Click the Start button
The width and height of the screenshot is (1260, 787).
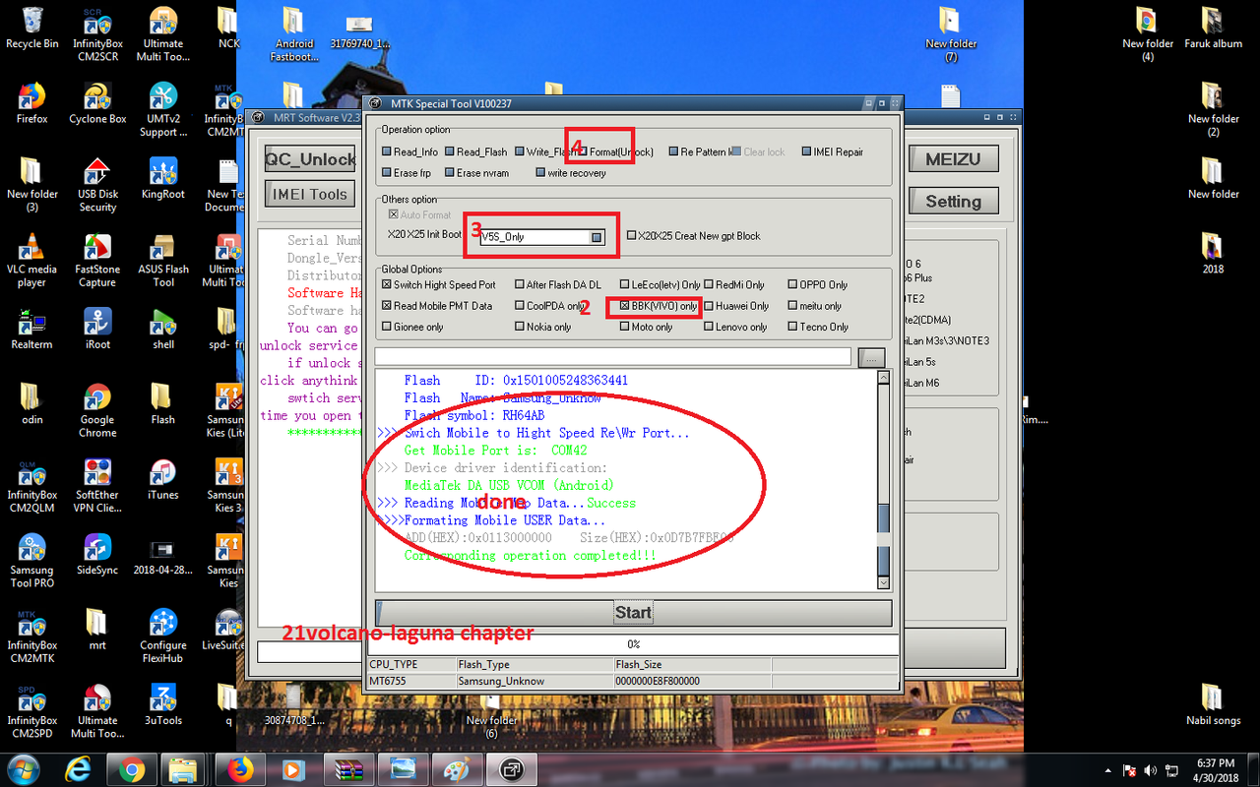click(633, 612)
